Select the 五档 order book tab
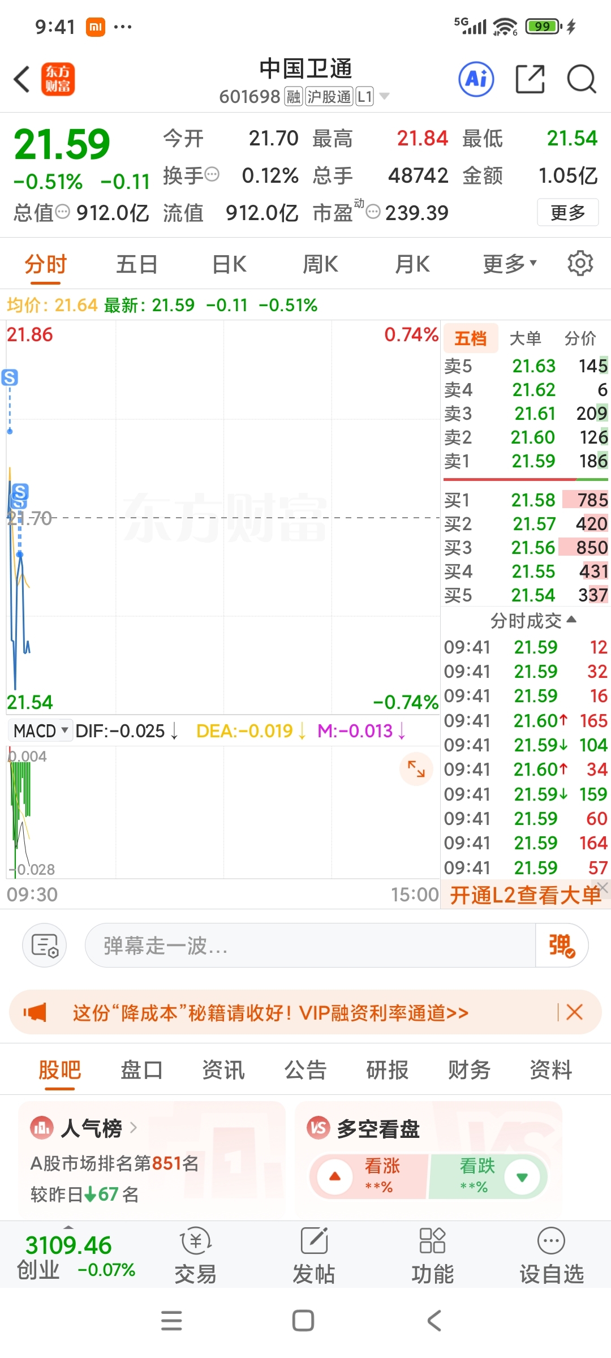This screenshot has height=1358, width=611. (x=471, y=338)
